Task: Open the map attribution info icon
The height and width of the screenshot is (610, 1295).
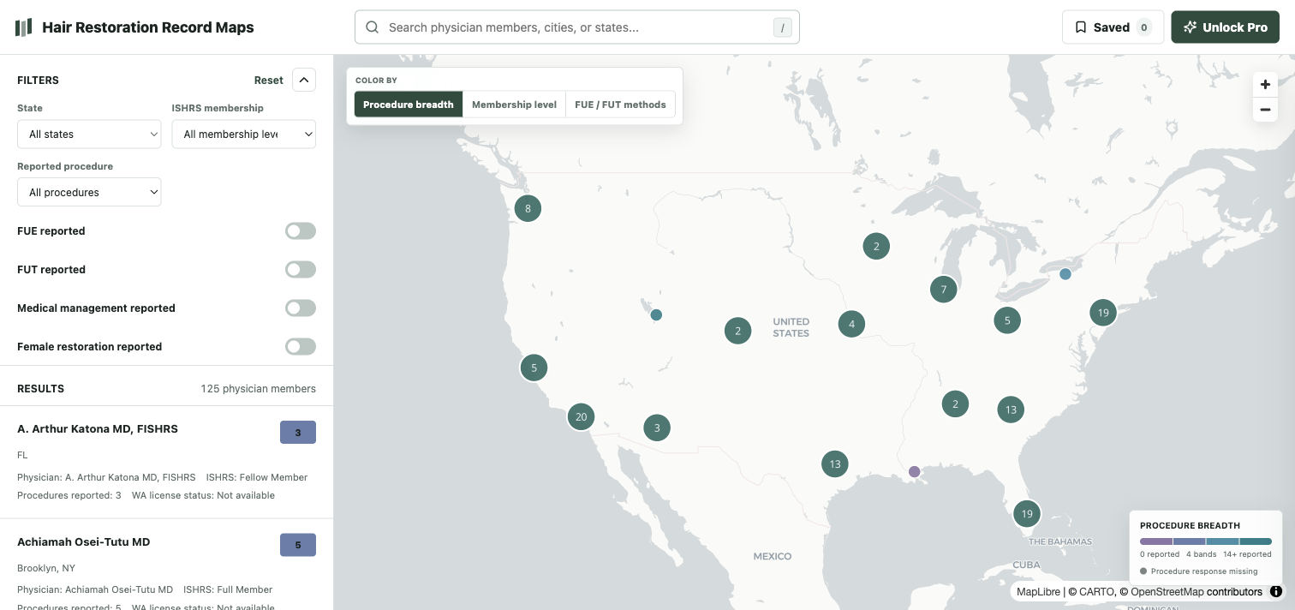Action: pyautogui.click(x=1276, y=591)
